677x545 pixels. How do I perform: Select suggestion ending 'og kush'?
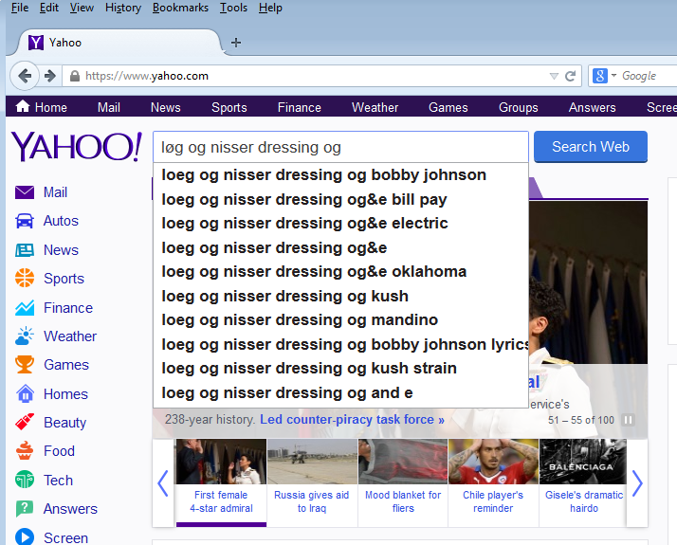click(x=340, y=296)
